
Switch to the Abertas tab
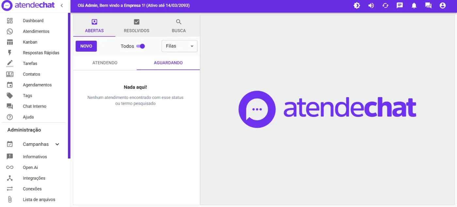[x=94, y=26]
